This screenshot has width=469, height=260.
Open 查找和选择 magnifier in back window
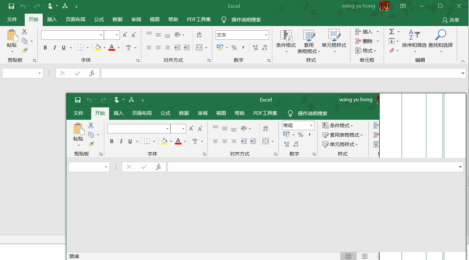(x=441, y=41)
